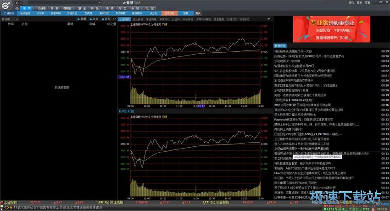Click the 大智慧 logo icon
Viewport: 390px width, 211px height.
click(x=6, y=5)
